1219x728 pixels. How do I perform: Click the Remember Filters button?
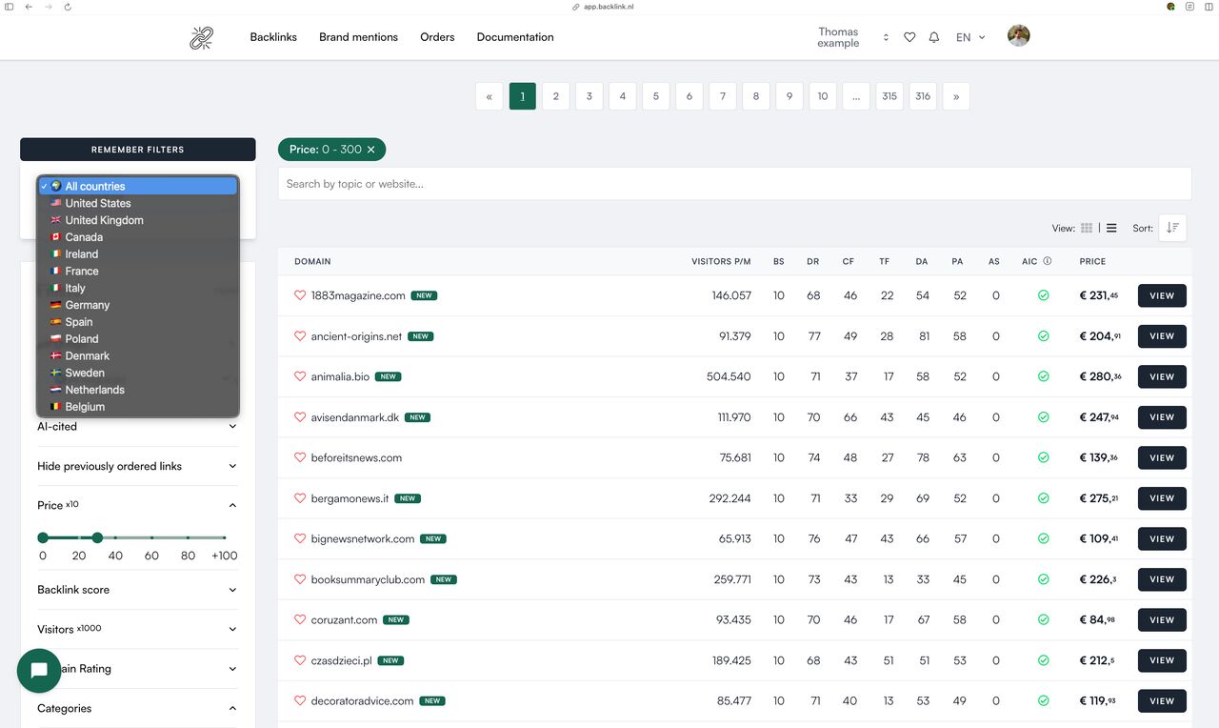138,150
